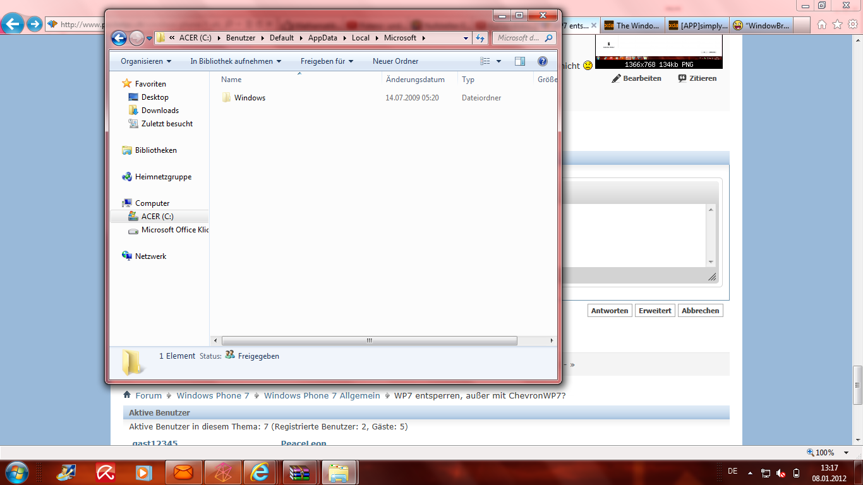Jump to Benutzer in the breadcrumb path
The width and height of the screenshot is (863, 485).
pyautogui.click(x=241, y=38)
